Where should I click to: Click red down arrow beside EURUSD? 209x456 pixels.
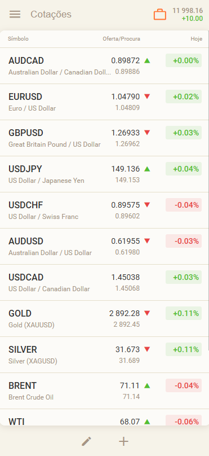click(x=147, y=97)
